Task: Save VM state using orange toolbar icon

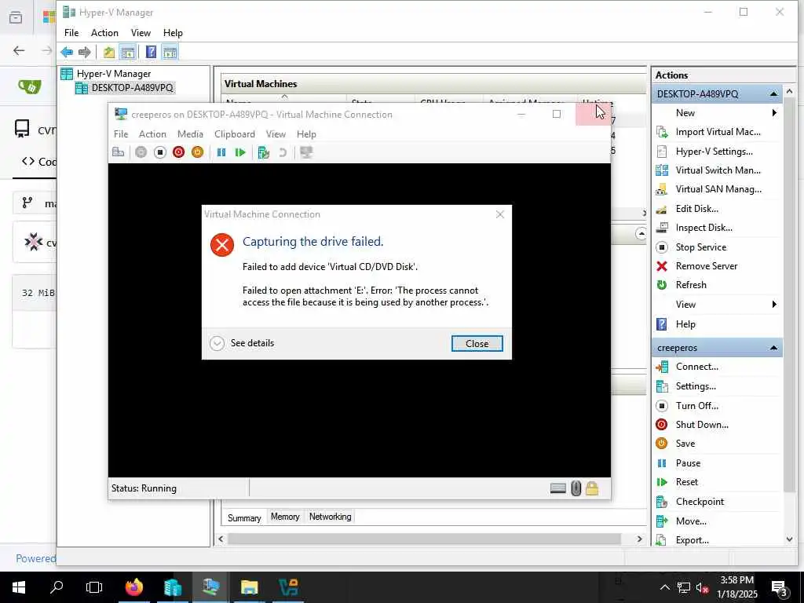Action: [197, 152]
